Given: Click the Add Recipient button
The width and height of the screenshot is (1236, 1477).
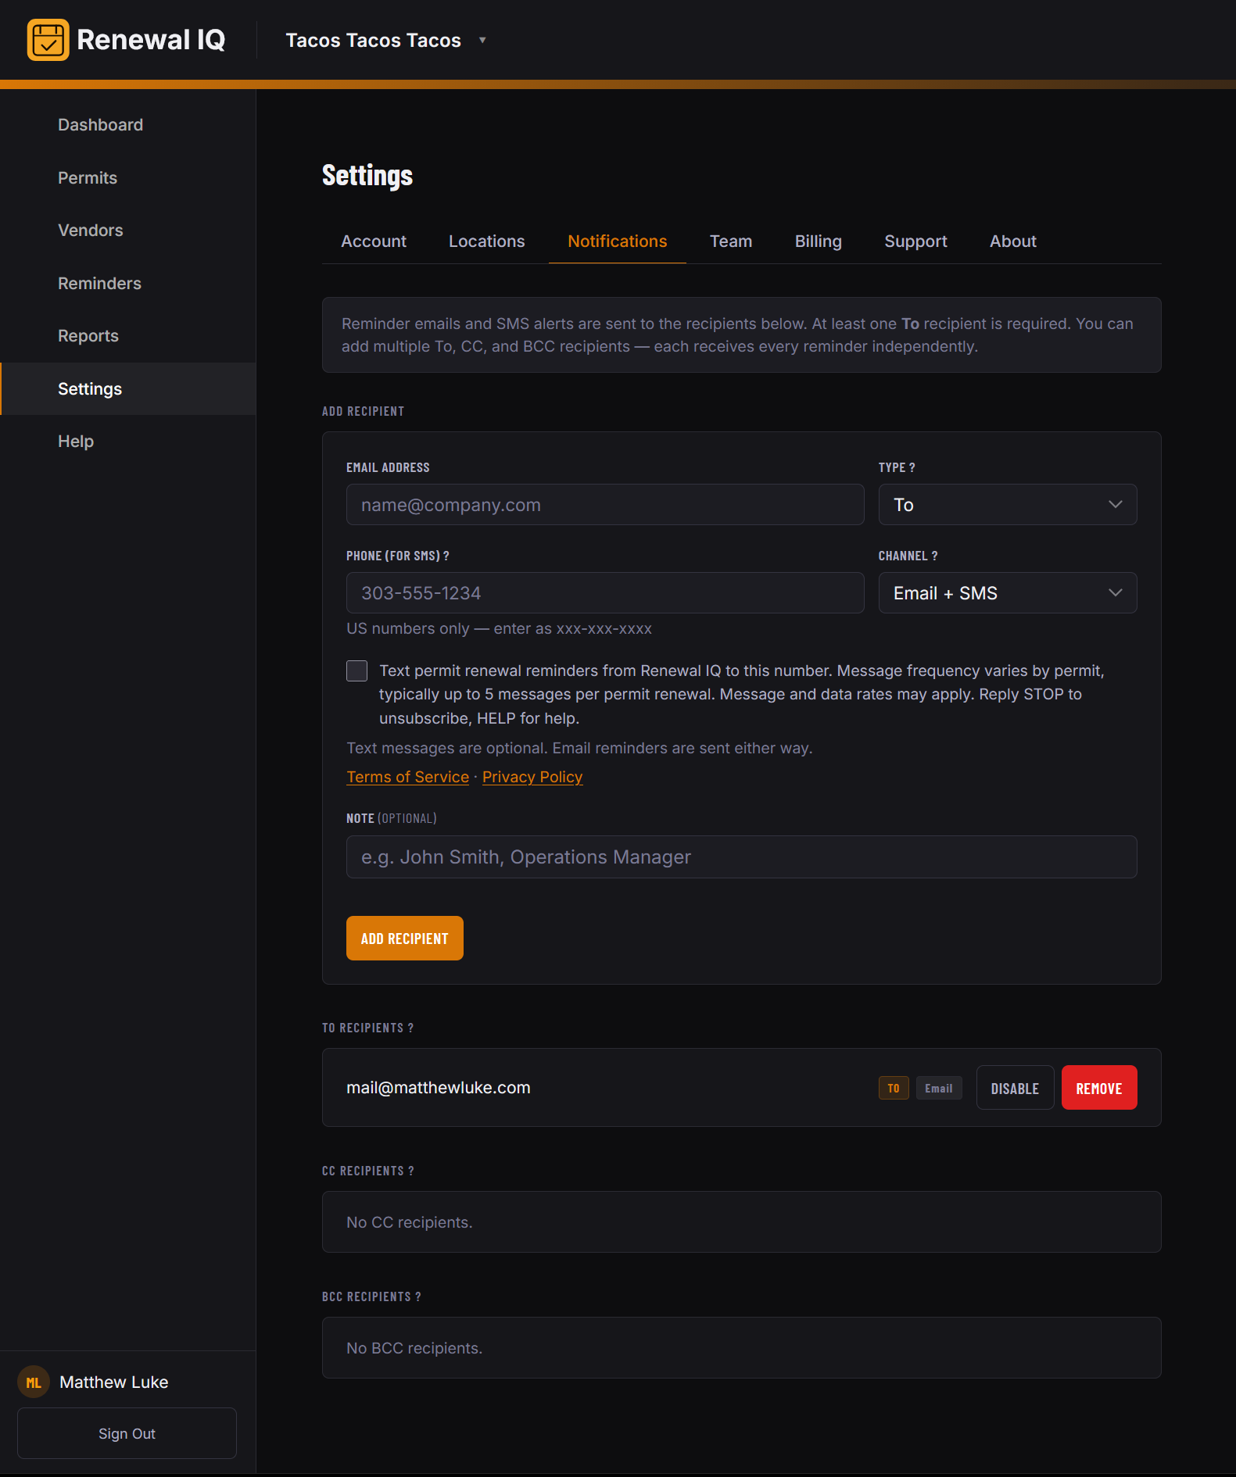Looking at the screenshot, I should pos(404,938).
